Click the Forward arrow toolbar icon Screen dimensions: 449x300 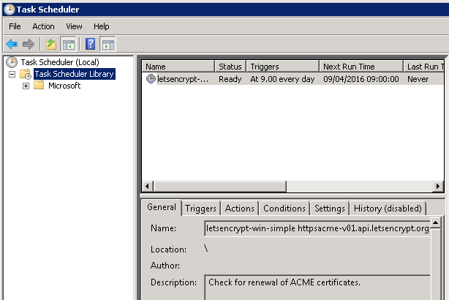click(29, 44)
